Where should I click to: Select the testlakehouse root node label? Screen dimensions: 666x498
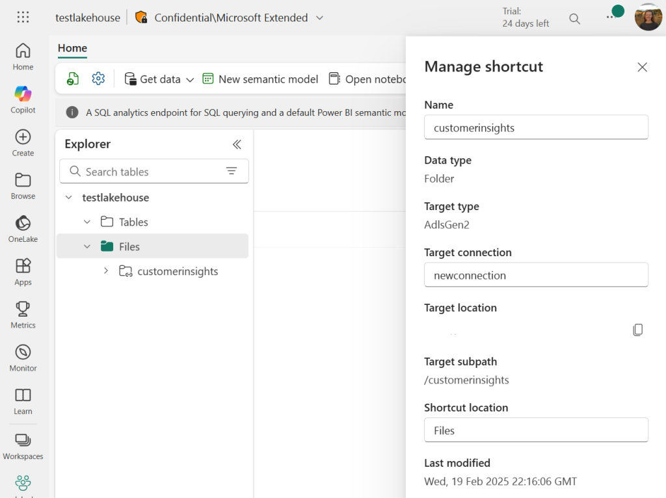click(116, 198)
